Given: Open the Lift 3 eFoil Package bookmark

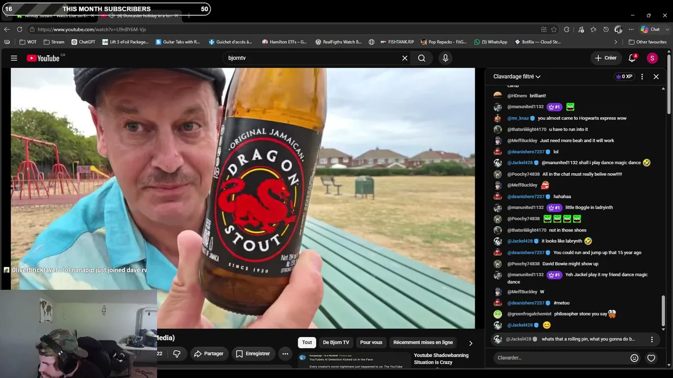Looking at the screenshot, I should click(126, 42).
